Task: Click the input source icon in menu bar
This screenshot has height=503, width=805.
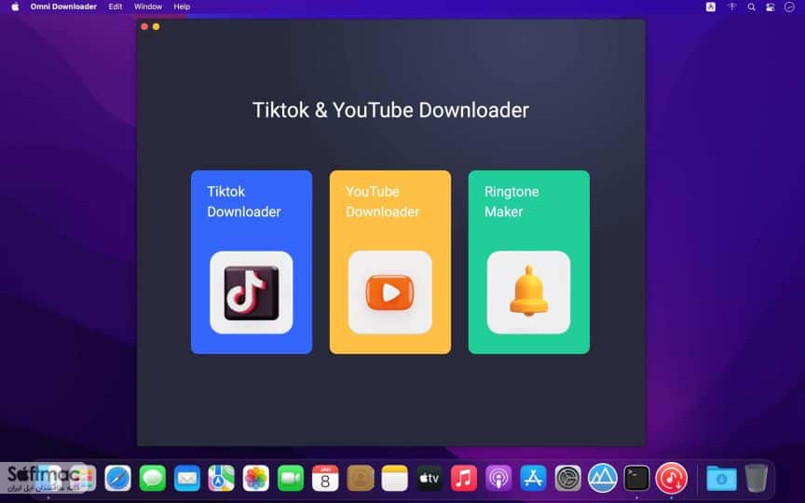Action: pyautogui.click(x=711, y=7)
